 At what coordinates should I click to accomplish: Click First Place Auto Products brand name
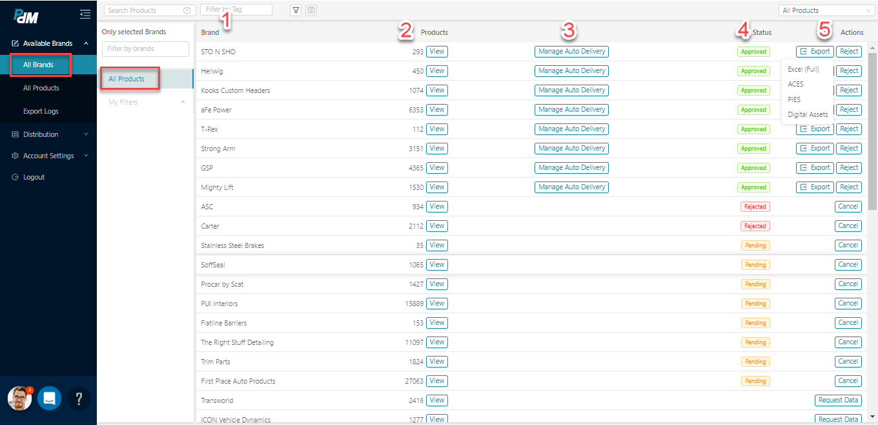click(x=238, y=381)
